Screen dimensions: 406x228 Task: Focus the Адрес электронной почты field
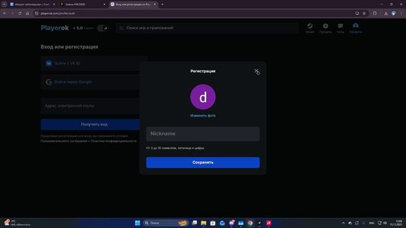coord(94,106)
